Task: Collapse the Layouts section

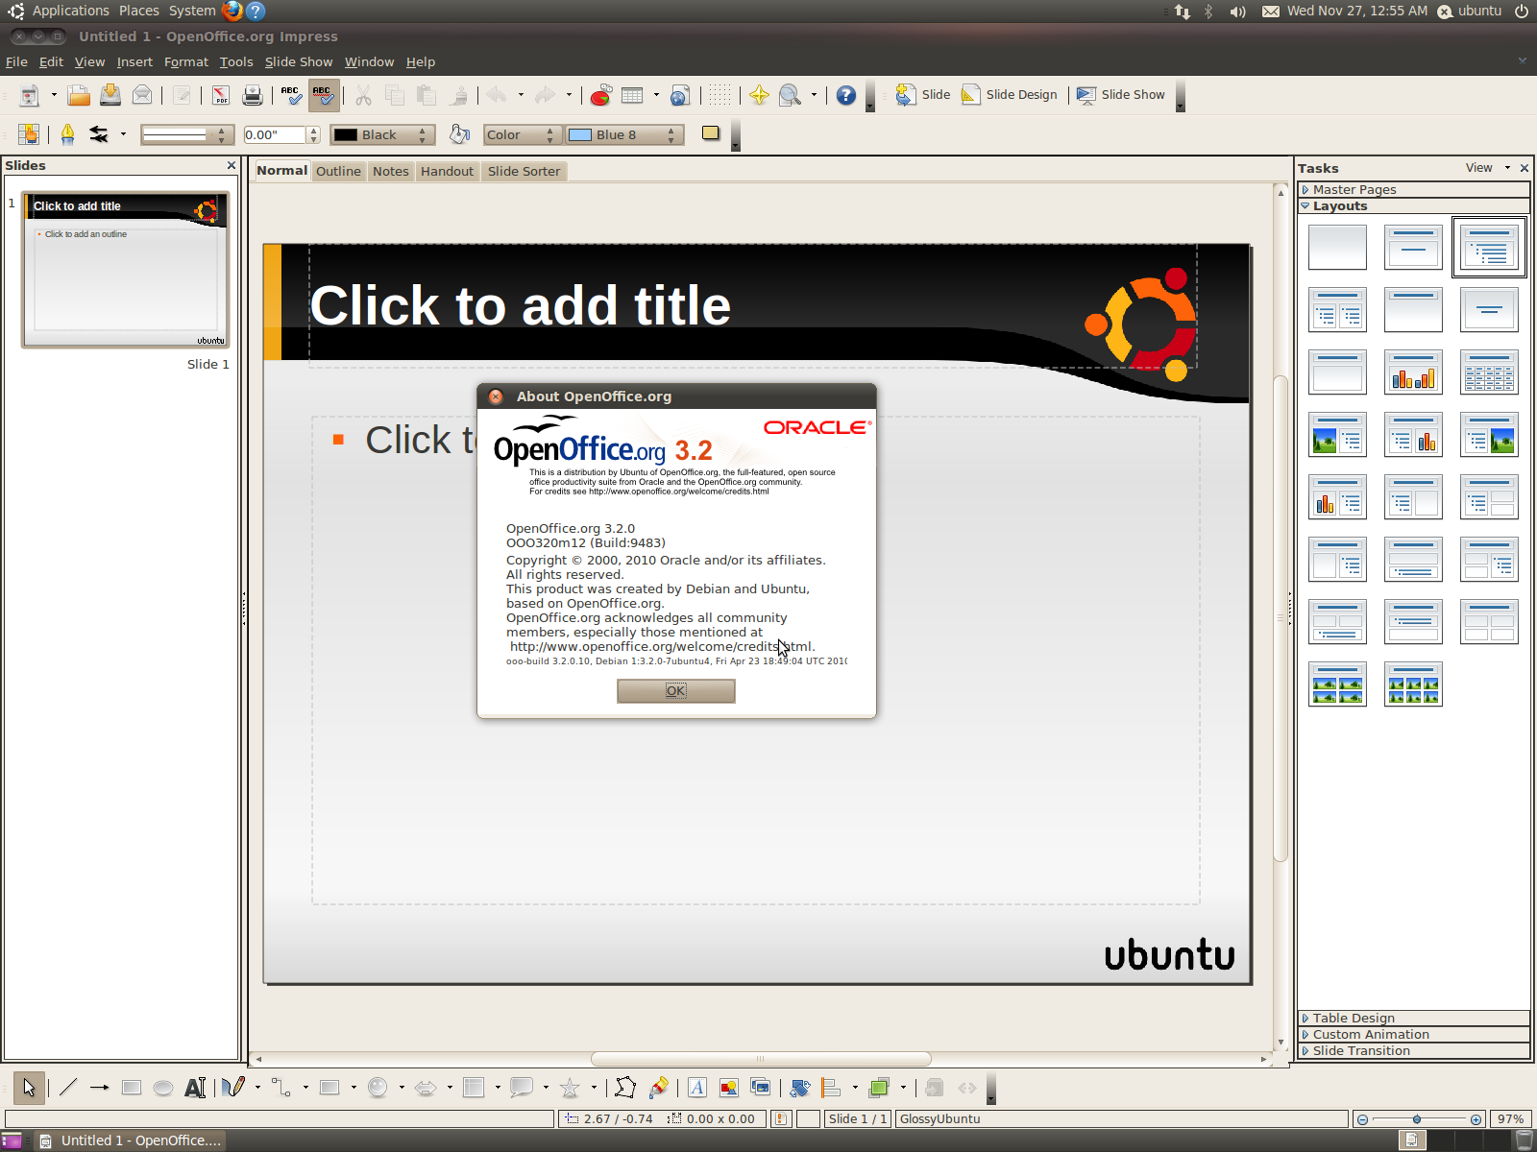Action: [1413, 205]
